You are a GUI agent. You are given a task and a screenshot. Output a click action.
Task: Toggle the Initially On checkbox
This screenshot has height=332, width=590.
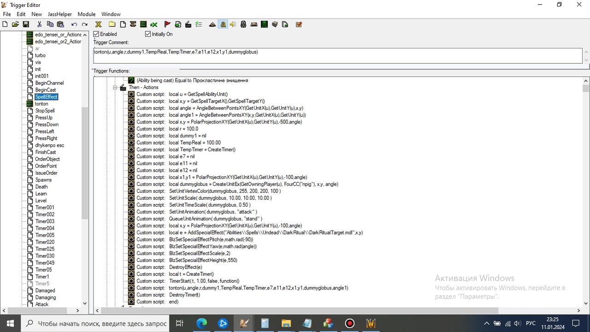pyautogui.click(x=148, y=34)
